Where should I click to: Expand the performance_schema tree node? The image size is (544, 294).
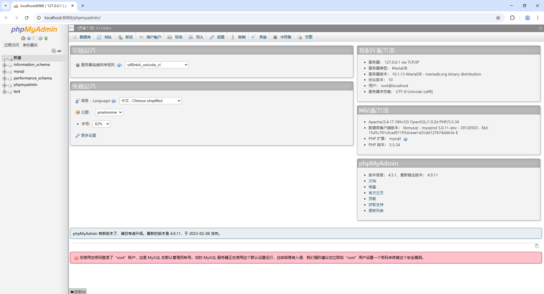tap(5, 79)
